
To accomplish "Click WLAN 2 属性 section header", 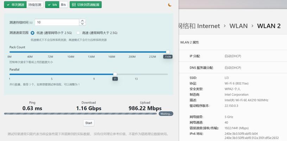I will [190, 42].
